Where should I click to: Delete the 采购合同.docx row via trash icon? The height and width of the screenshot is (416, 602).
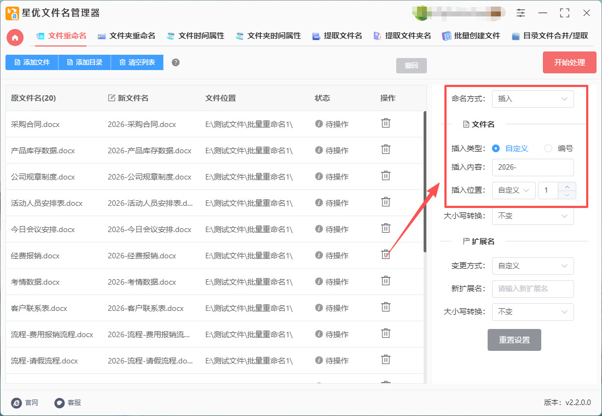[x=385, y=123]
